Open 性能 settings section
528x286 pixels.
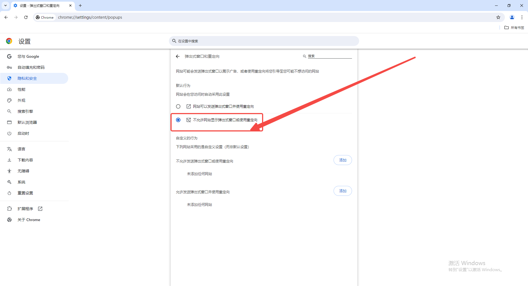point(34,89)
